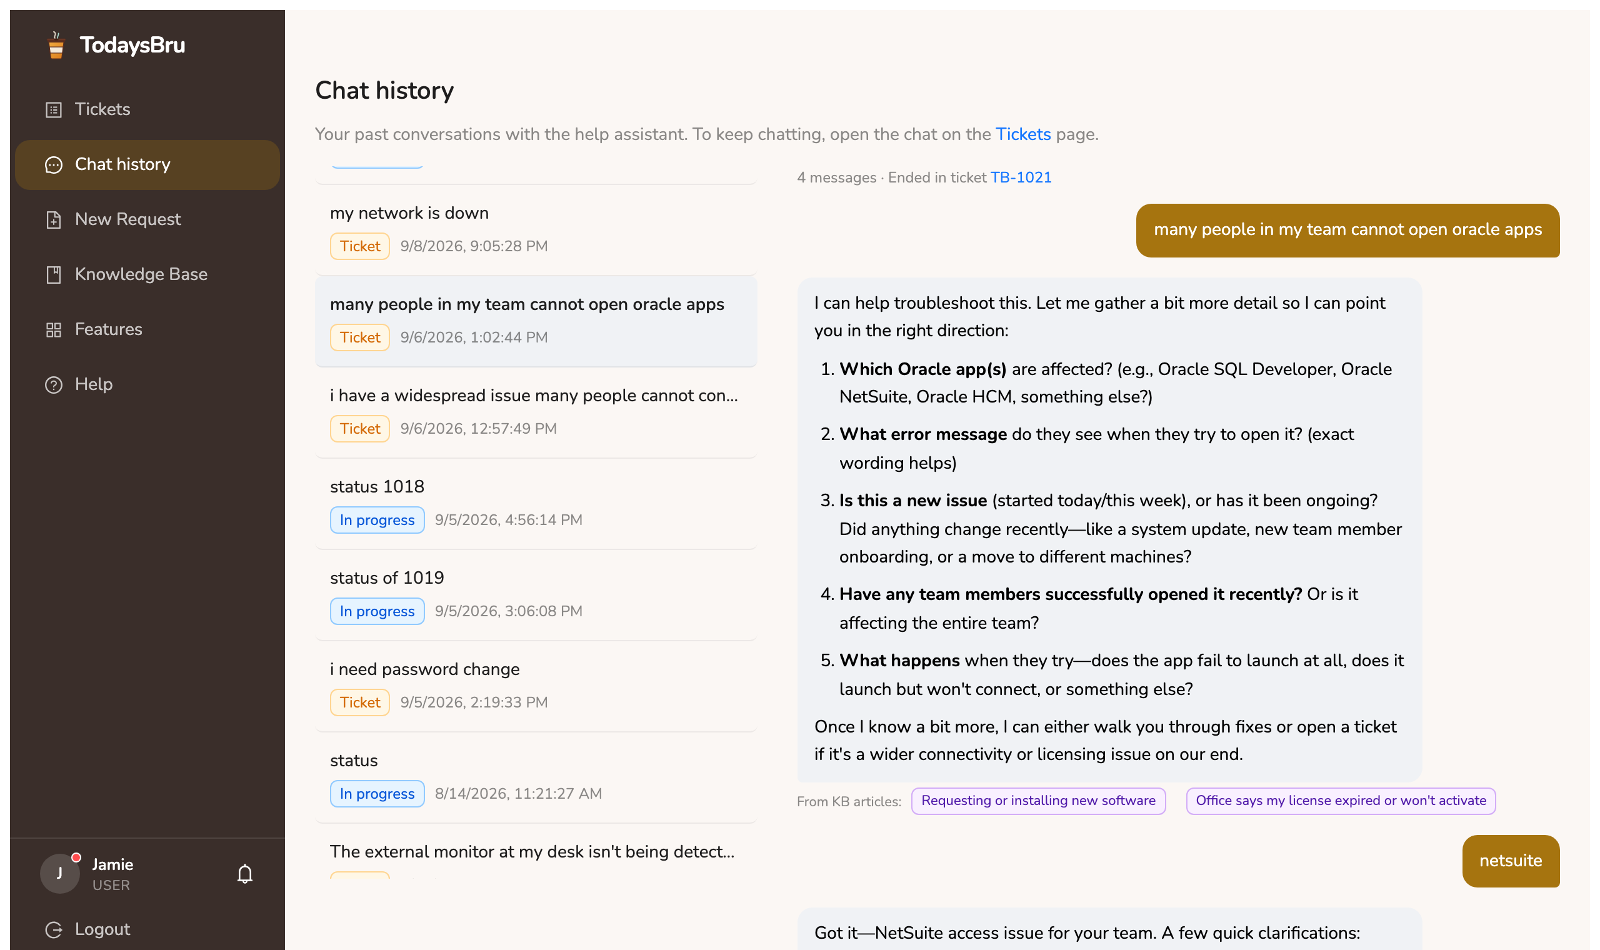Open 'i have a widespread issue' conversation
Image resolution: width=1600 pixels, height=950 pixels.
pos(536,412)
